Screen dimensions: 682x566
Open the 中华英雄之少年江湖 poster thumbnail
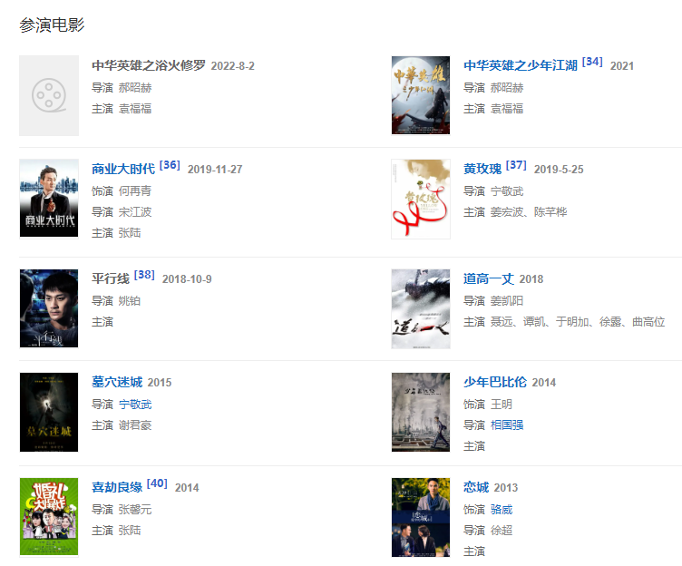pyautogui.click(x=421, y=95)
